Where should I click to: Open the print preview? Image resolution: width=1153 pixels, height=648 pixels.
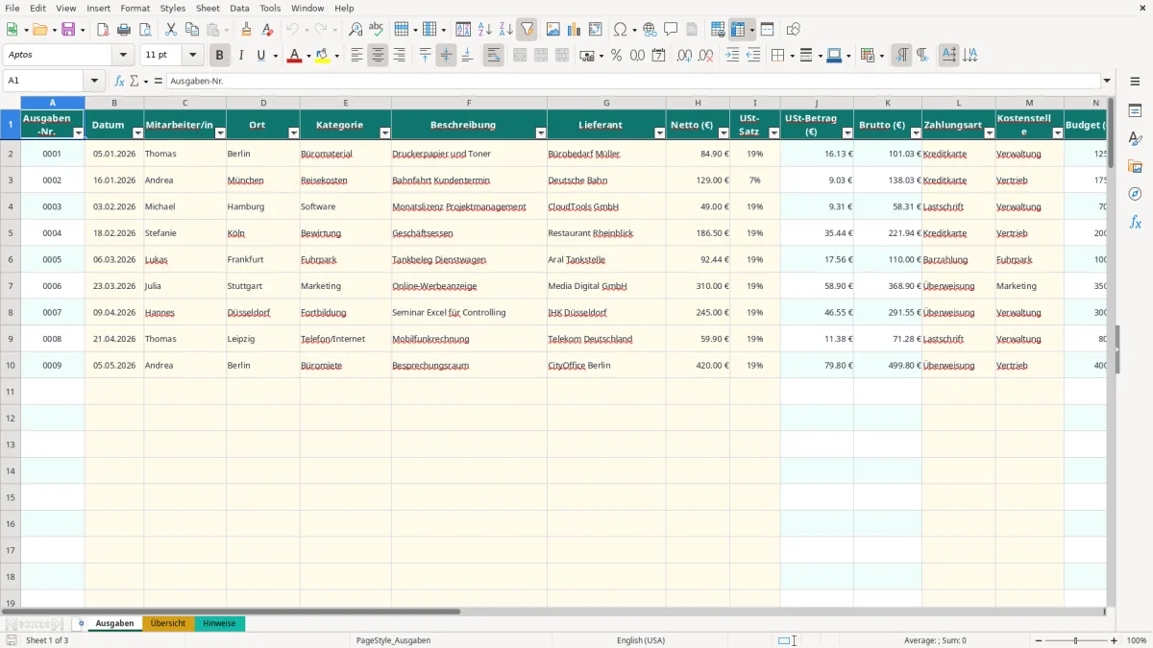[145, 30]
